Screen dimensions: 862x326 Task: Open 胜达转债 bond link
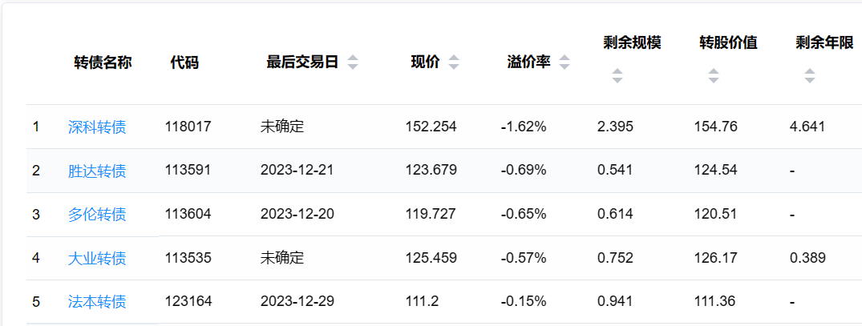pos(97,171)
